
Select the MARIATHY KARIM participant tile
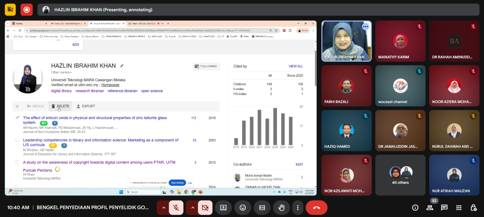400,42
